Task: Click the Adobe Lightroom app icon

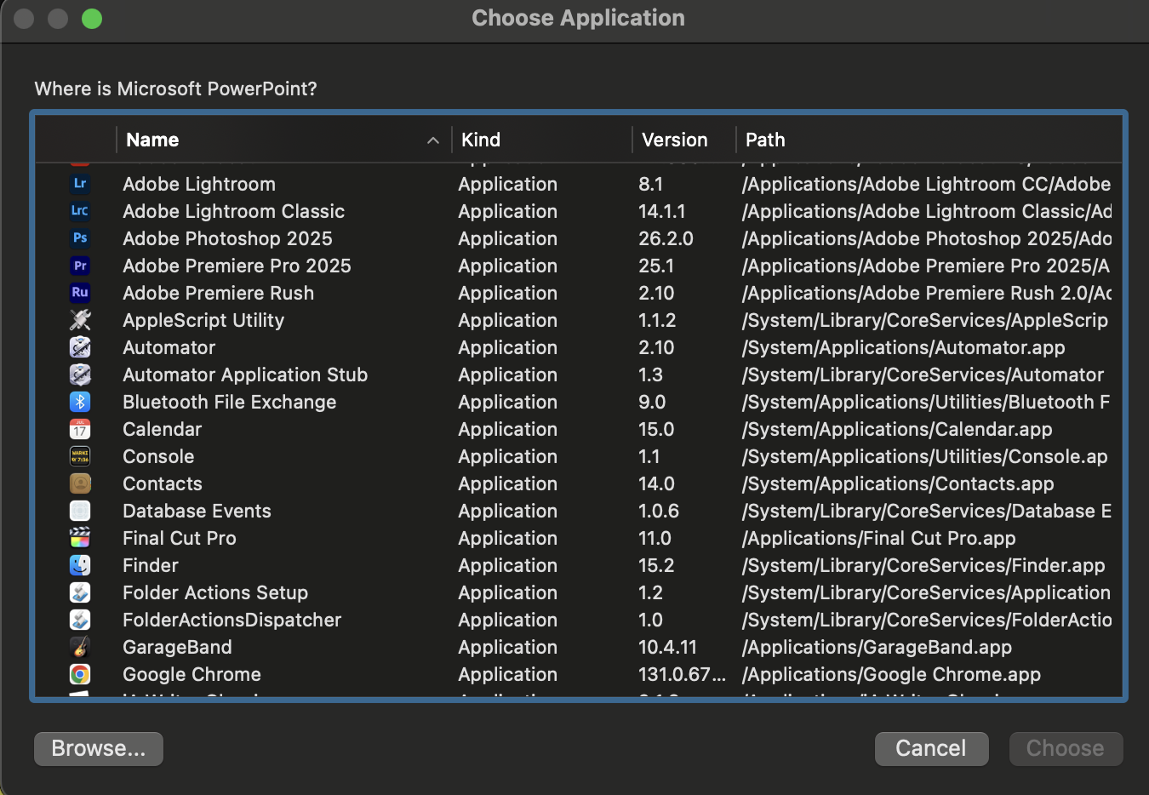Action: click(80, 184)
